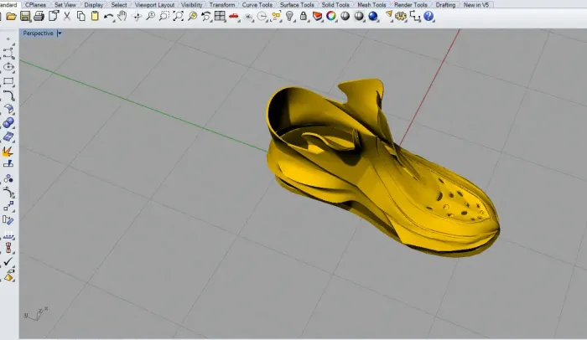Activate Zoom Dynamic magnifier

point(150,16)
